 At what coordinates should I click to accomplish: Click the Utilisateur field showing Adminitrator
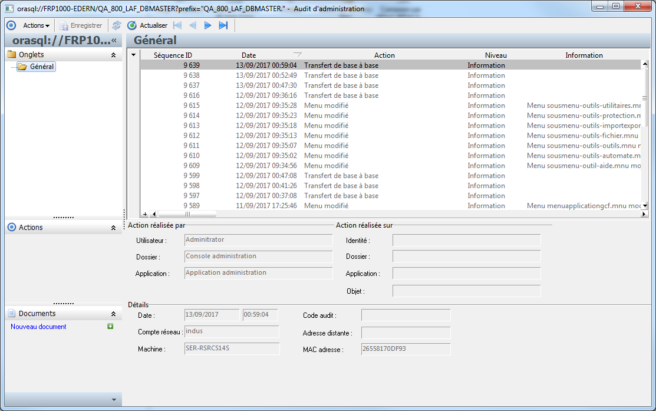258,240
